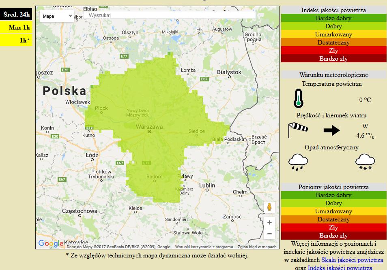Click Zły in the index legend
Screen dimensions: 387x270
[x=333, y=51]
